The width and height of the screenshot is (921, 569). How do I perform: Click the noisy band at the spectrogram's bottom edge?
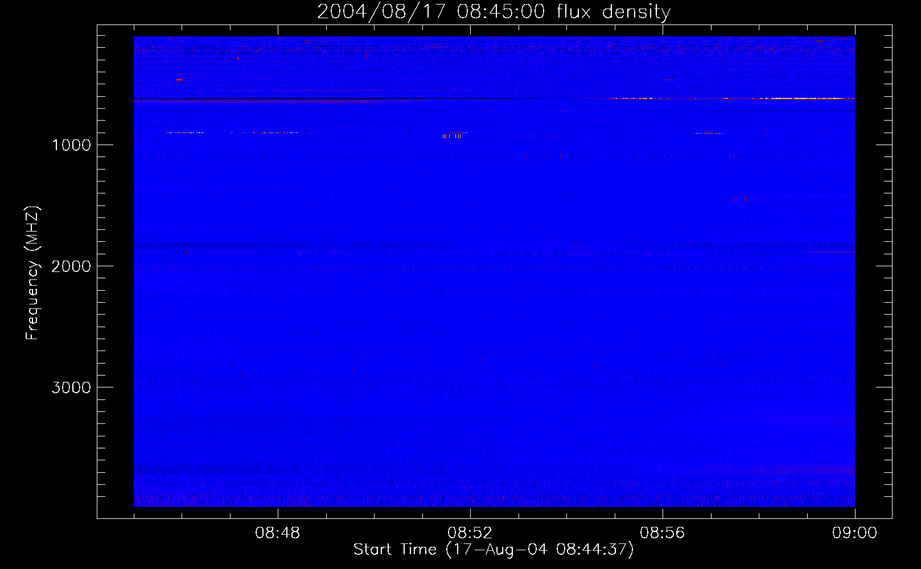tap(494, 499)
